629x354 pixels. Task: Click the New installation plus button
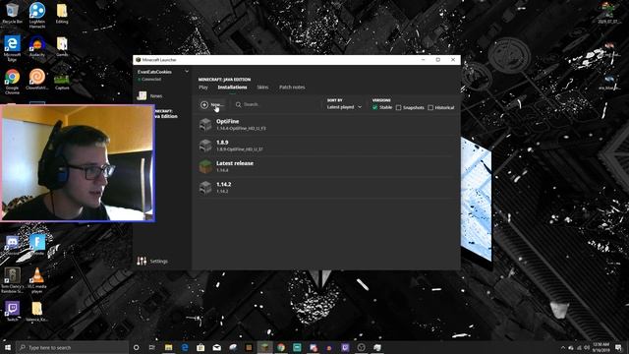point(204,105)
